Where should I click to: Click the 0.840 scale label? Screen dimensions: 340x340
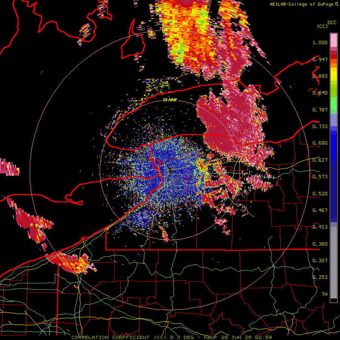tap(320, 93)
